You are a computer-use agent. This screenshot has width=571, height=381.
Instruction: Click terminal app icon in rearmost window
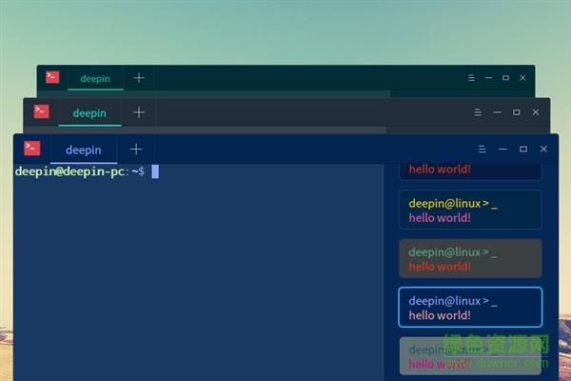(52, 77)
